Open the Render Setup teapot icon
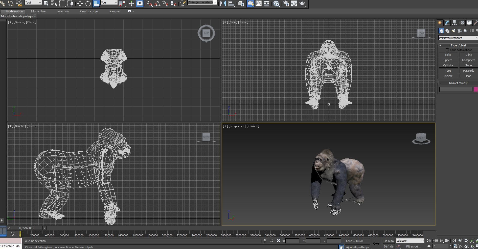The height and width of the screenshot is (249, 478). 286,3
